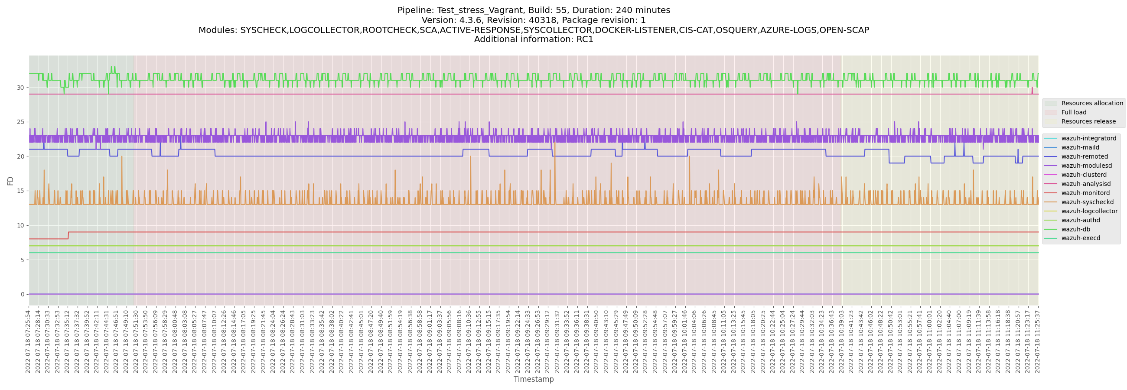Select wazuh-syscheckd in the legend
Viewport: 1127px width, 390px height.
[1087, 202]
